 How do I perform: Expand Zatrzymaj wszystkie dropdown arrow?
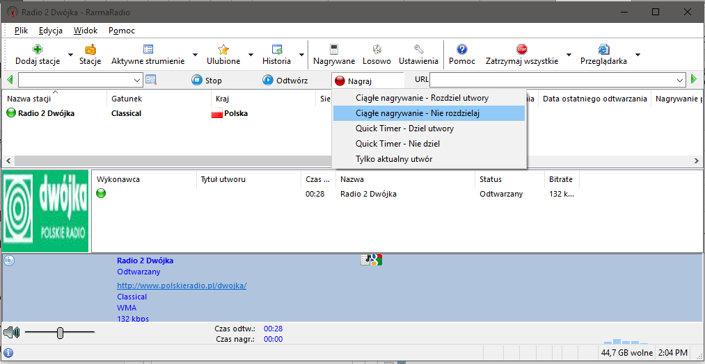pos(569,55)
